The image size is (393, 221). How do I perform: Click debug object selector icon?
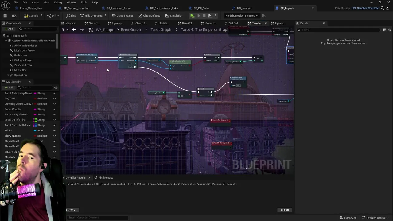[x=264, y=16]
